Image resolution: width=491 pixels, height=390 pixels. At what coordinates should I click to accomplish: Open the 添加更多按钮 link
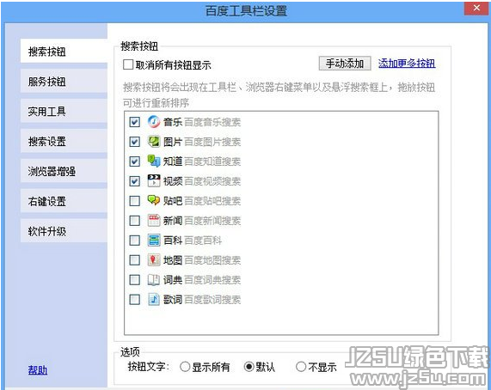pos(407,64)
